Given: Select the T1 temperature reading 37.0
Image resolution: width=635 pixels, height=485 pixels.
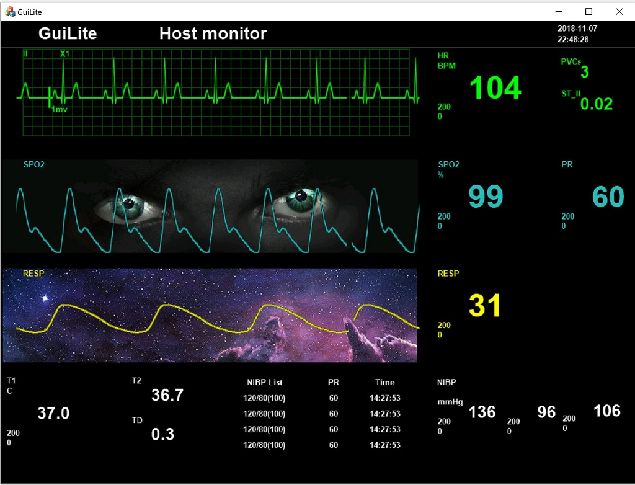Looking at the screenshot, I should (53, 413).
